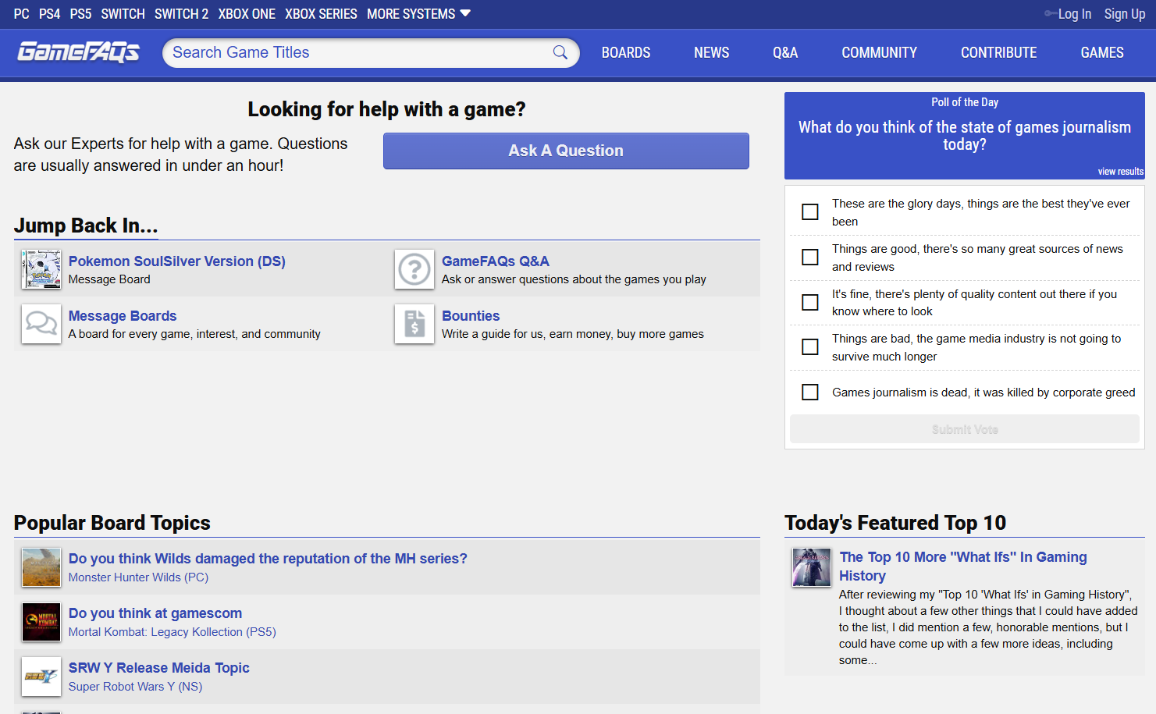This screenshot has width=1156, height=714.
Task: Open the Super Robot Wars Y thumbnail
Action: click(41, 677)
